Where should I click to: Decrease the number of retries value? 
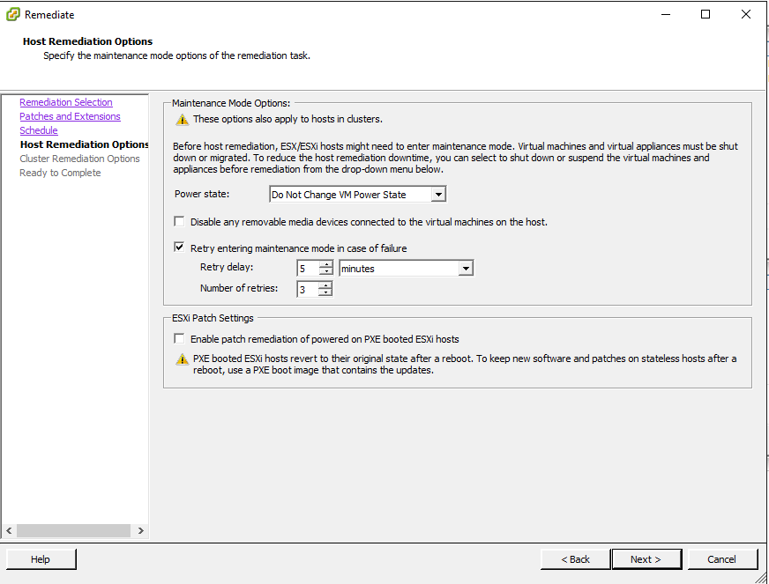coord(326,292)
